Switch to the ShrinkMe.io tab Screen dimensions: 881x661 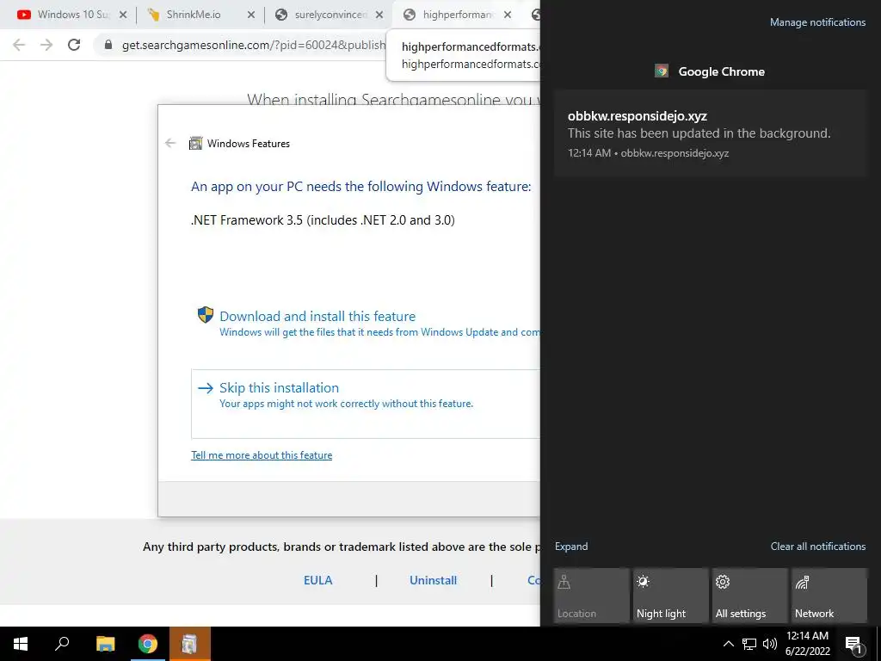tap(194, 15)
